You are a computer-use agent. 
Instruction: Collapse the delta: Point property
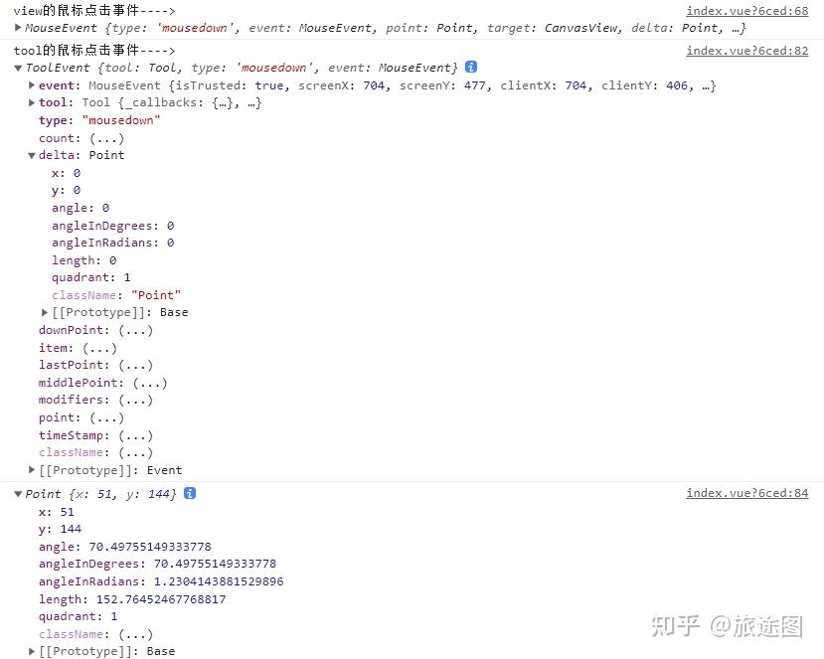pyautogui.click(x=31, y=155)
